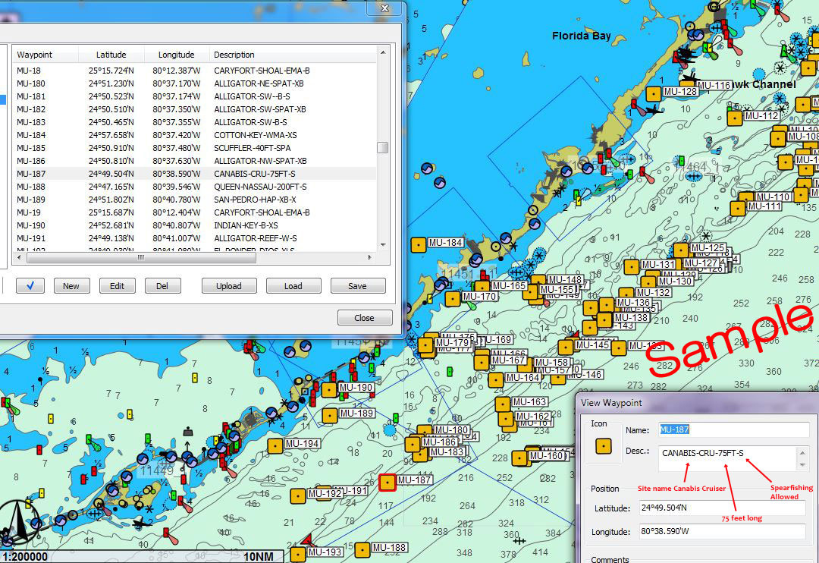This screenshot has width=819, height=563.
Task: Click the blue checkmark button
Action: tap(30, 286)
